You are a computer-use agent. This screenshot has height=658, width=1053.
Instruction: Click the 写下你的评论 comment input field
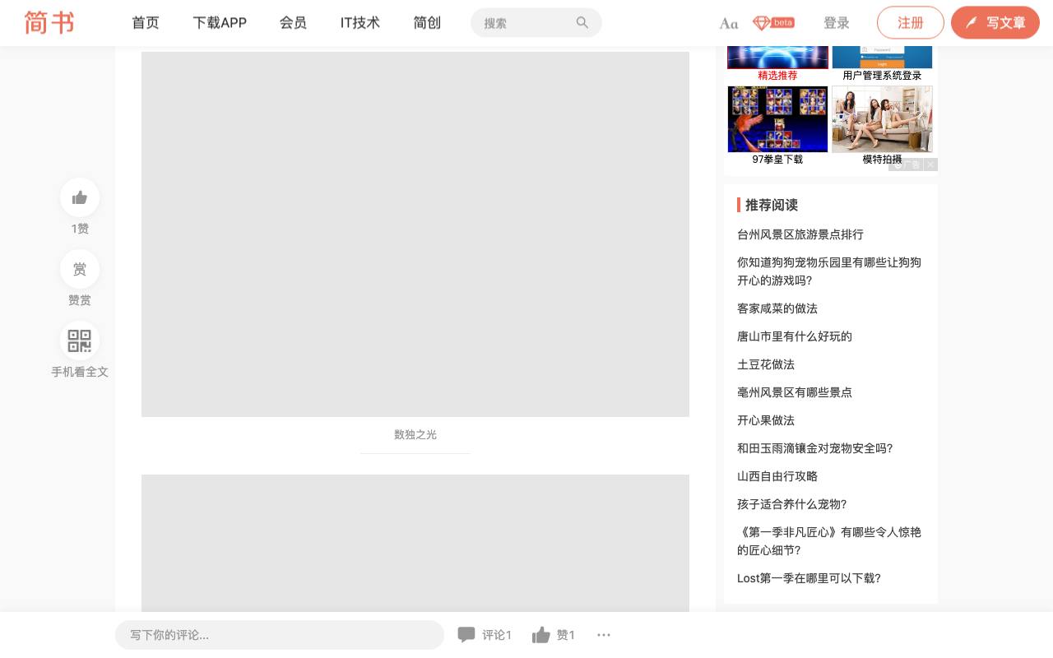point(280,635)
